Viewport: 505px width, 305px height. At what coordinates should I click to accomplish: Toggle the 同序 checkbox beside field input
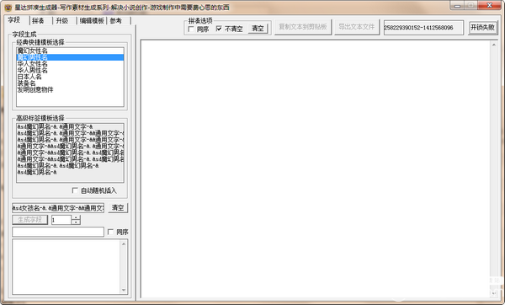(x=110, y=232)
